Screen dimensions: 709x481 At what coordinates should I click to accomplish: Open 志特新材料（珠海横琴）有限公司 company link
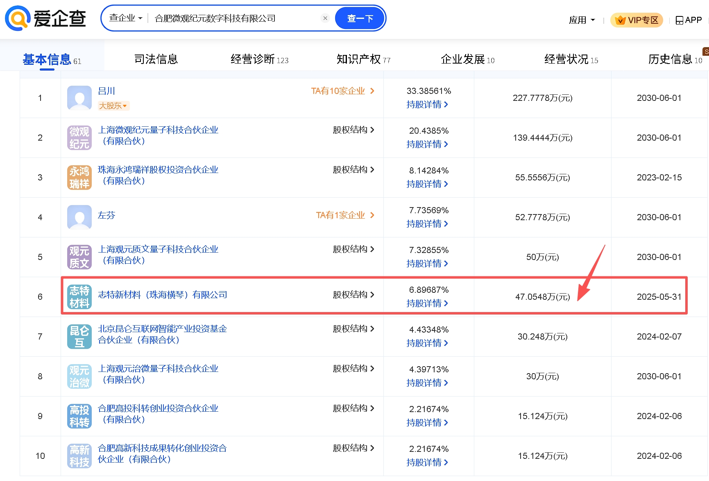(163, 294)
